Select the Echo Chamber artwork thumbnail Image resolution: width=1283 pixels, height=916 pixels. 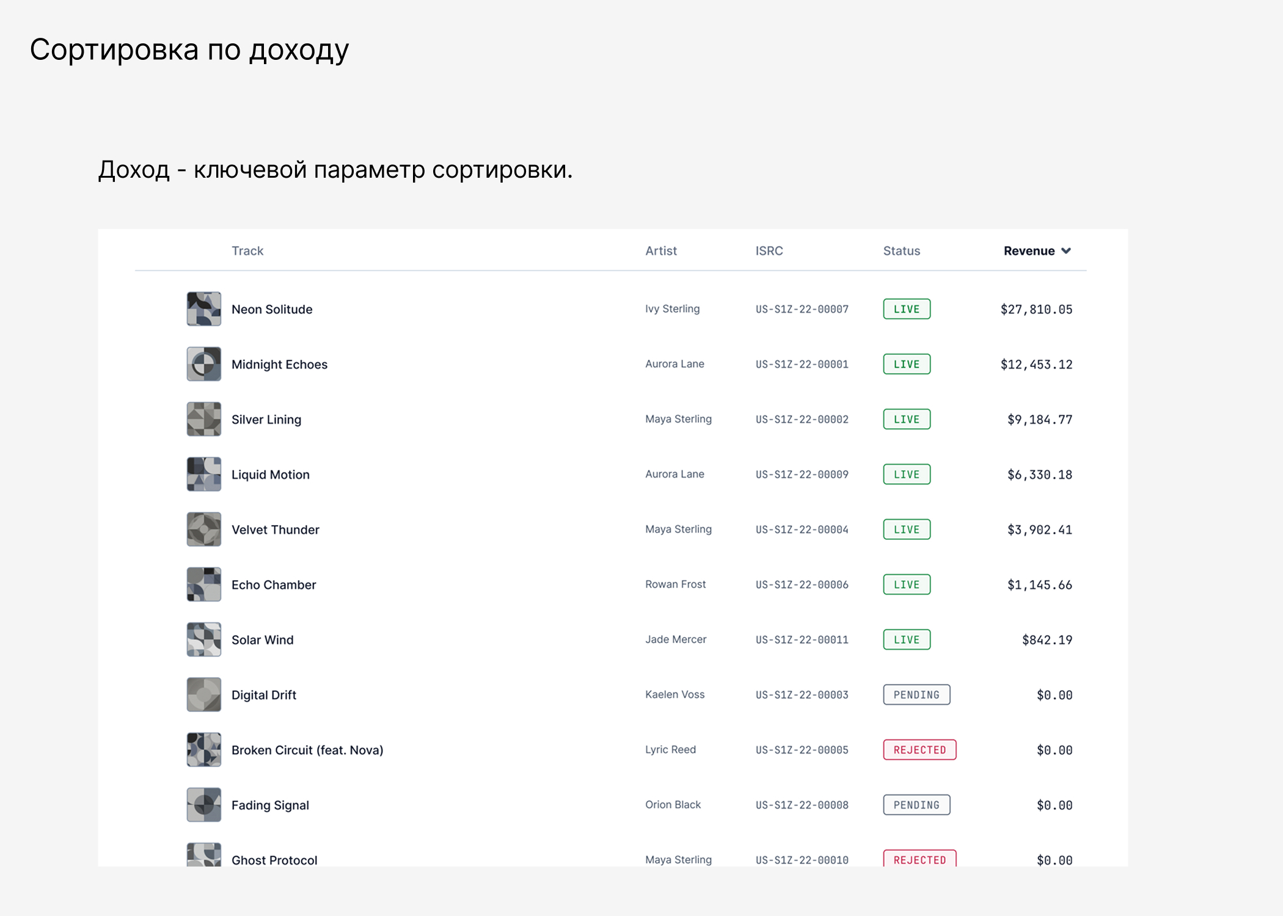click(204, 584)
